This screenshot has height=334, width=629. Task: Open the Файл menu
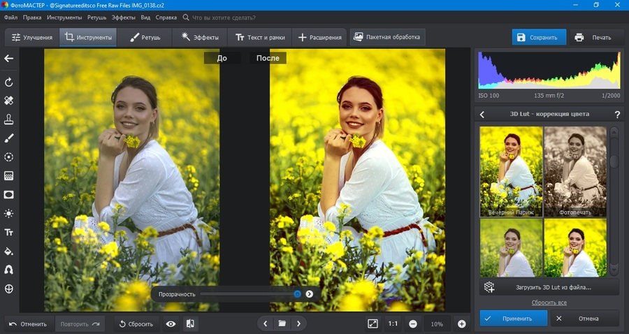[10, 17]
